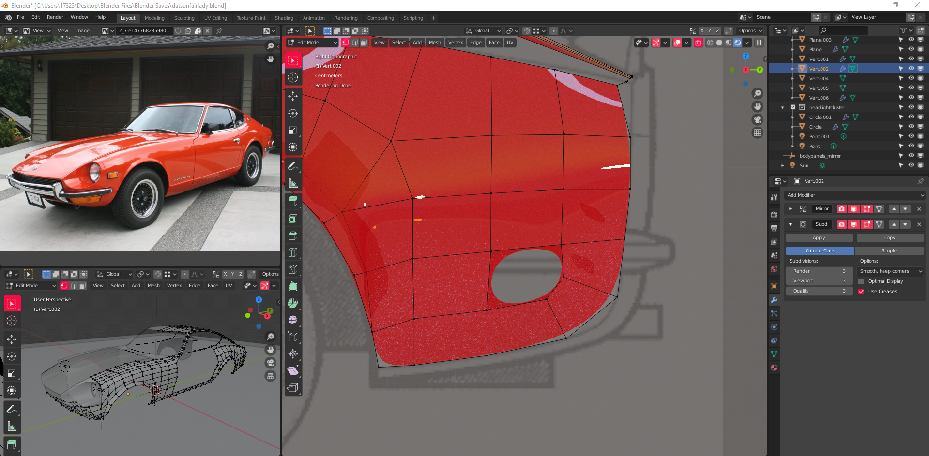The width and height of the screenshot is (929, 456).
Task: Switch to the Sculpting workspace tab
Action: point(184,18)
